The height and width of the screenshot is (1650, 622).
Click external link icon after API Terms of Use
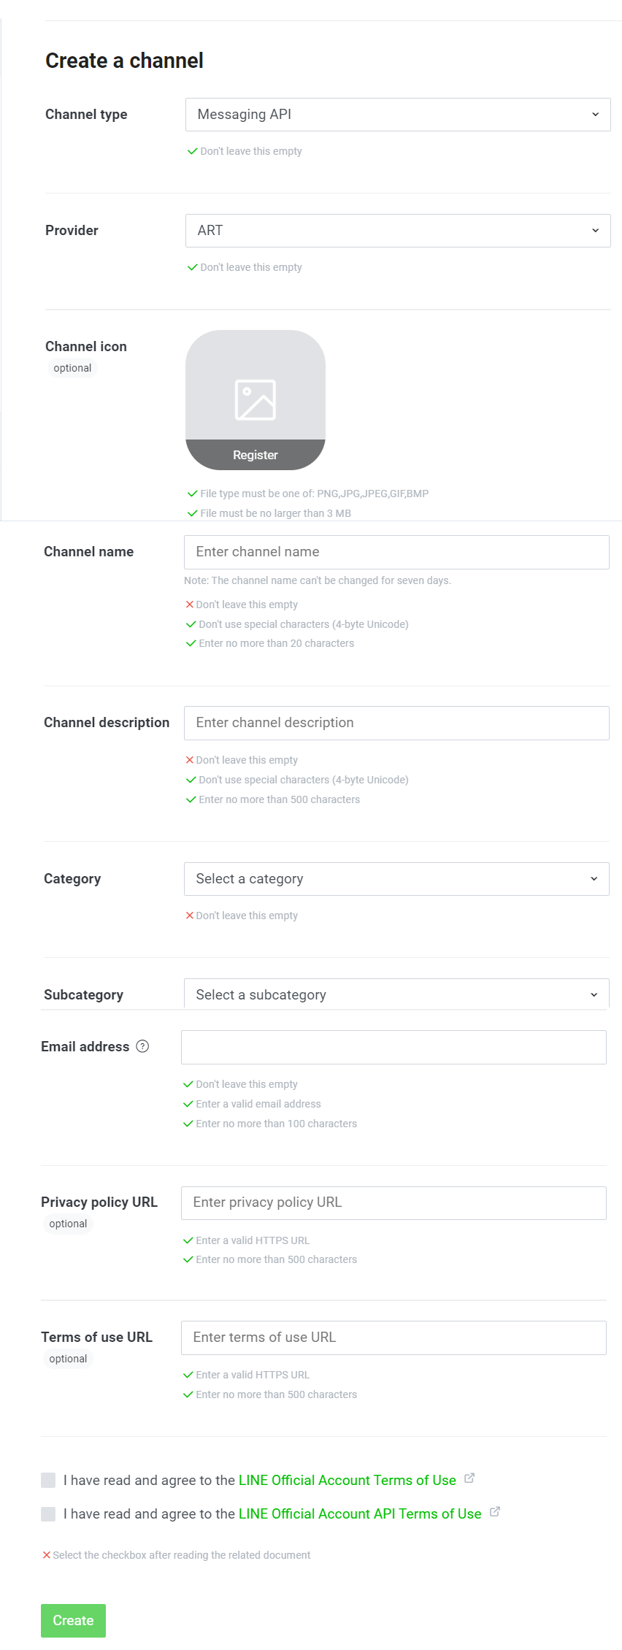click(x=495, y=1512)
